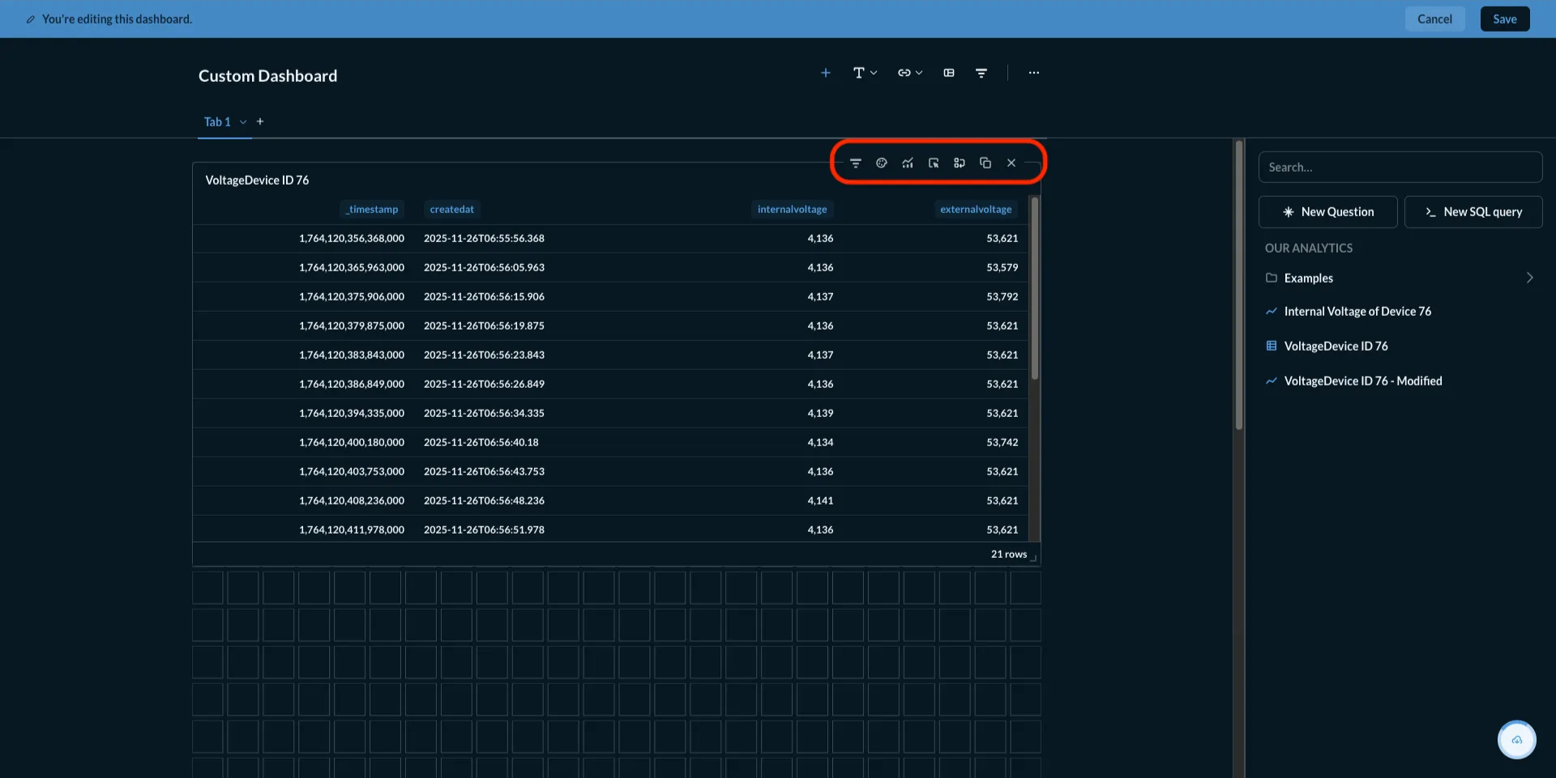Image resolution: width=1556 pixels, height=778 pixels.
Task: Open visualization options via the palette icon
Action: click(882, 163)
